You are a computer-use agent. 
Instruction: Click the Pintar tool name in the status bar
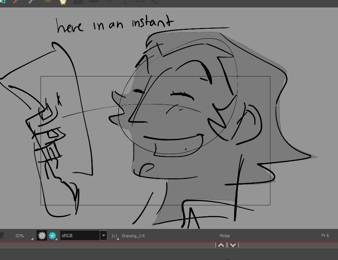click(225, 236)
